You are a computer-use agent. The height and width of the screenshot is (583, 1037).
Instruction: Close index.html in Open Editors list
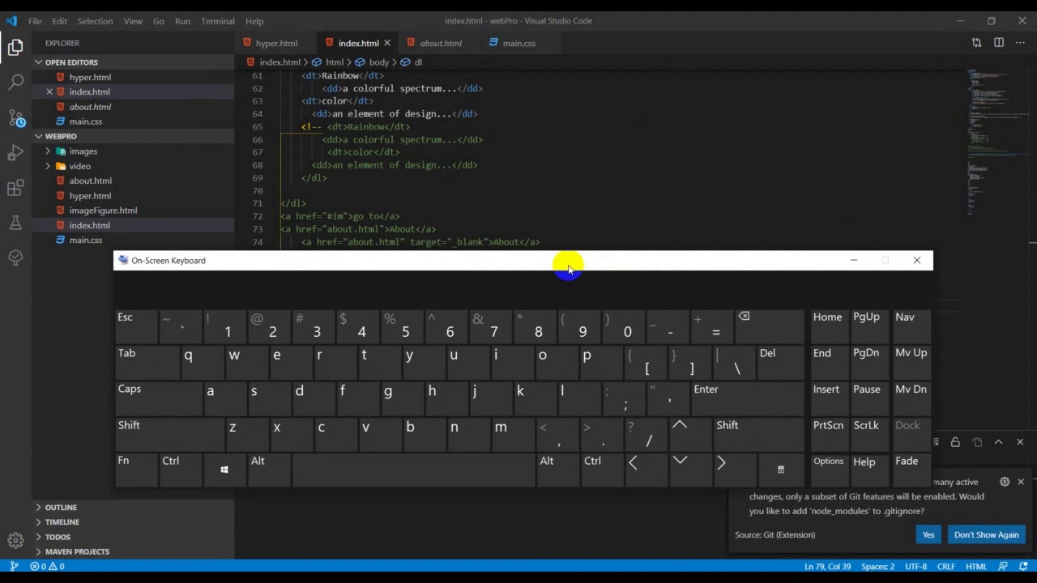point(49,91)
